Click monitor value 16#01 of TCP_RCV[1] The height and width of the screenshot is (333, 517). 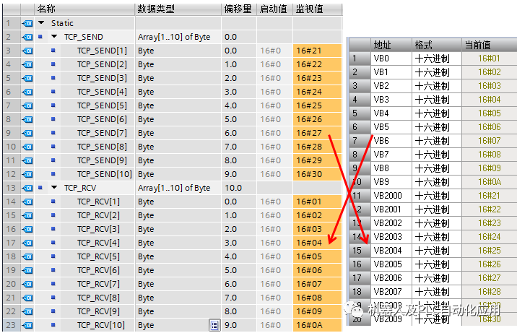pos(317,202)
